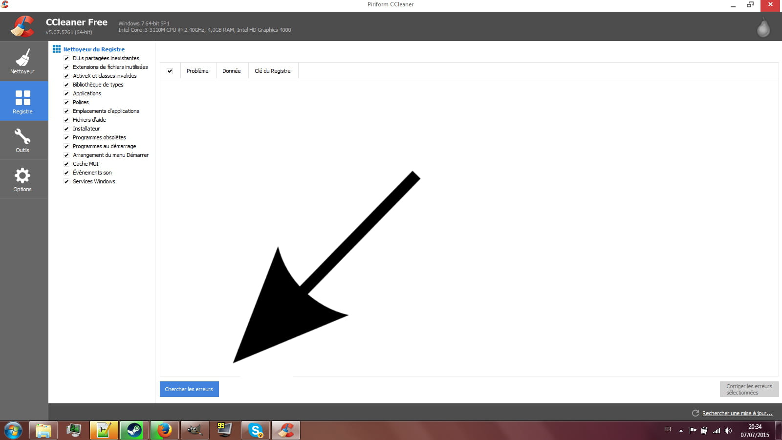Viewport: 782px width, 440px height.
Task: Open Skype from the taskbar
Action: 255,430
